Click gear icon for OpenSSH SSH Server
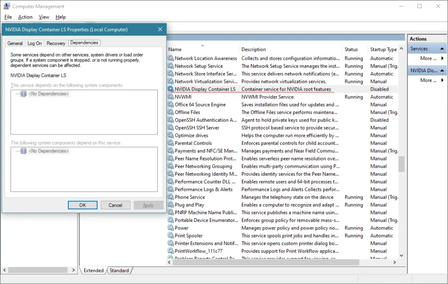Image resolution: width=448 pixels, height=284 pixels. [171, 128]
